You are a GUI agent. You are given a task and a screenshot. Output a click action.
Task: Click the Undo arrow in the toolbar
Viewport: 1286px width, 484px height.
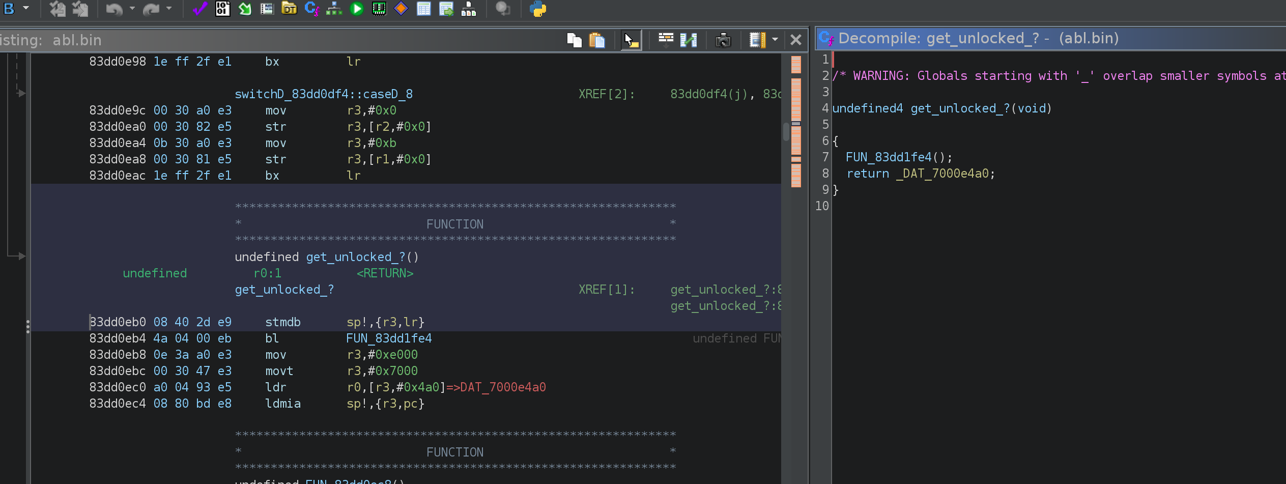pos(114,9)
